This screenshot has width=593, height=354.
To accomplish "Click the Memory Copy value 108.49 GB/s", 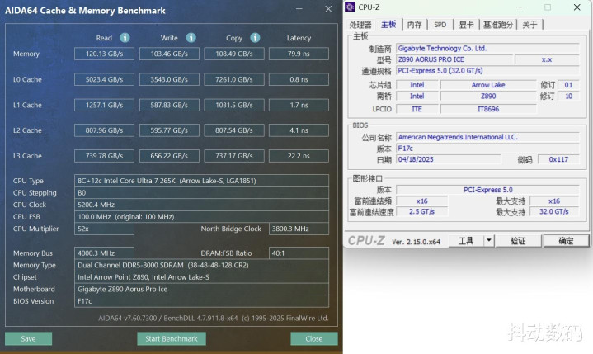I will point(234,54).
